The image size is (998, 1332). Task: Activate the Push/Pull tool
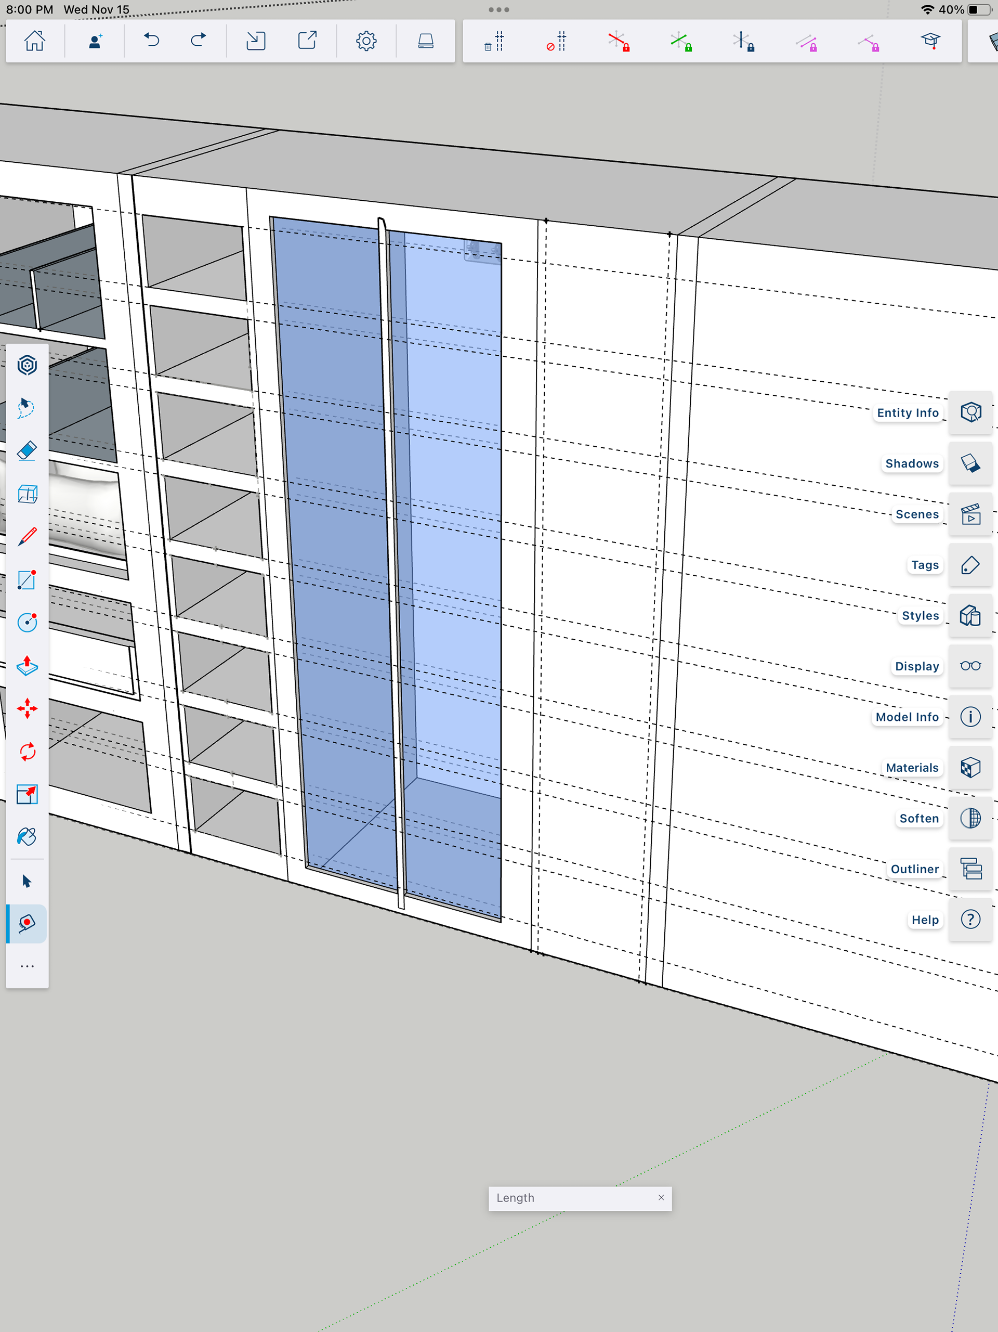pyautogui.click(x=27, y=665)
